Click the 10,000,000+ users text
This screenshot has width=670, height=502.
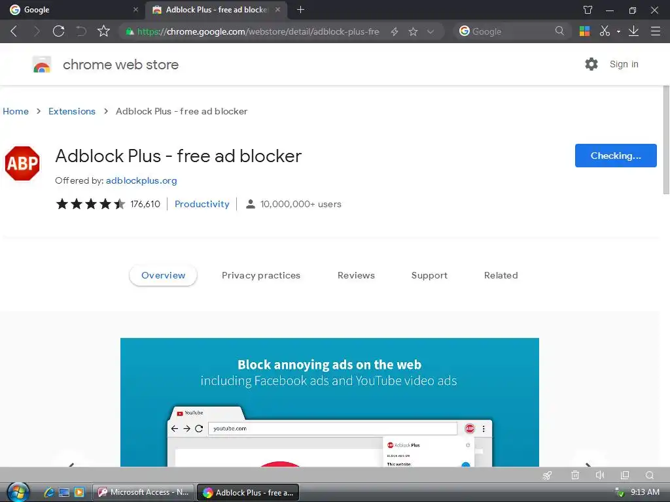click(x=301, y=204)
